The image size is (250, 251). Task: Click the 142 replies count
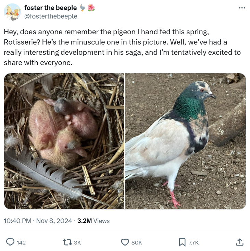21,242
